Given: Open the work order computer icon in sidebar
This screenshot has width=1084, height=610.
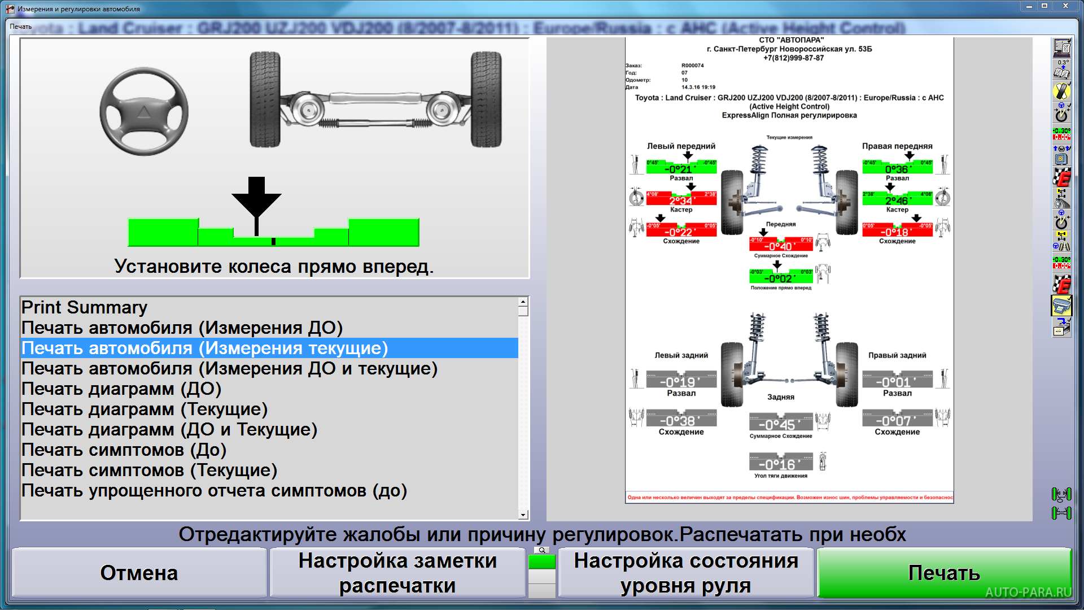Looking at the screenshot, I should pyautogui.click(x=1062, y=47).
